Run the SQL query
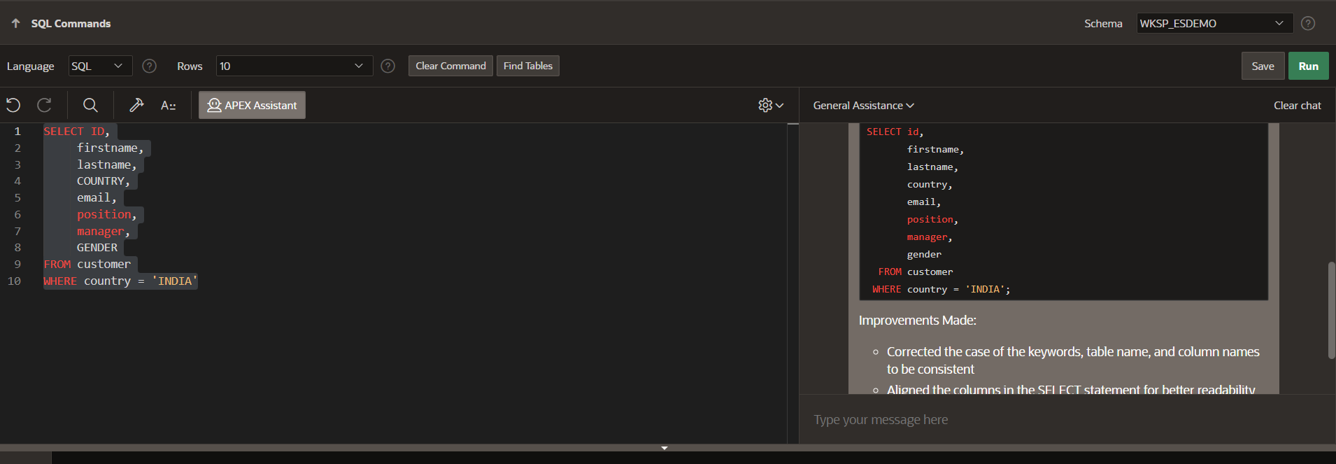 (x=1308, y=66)
